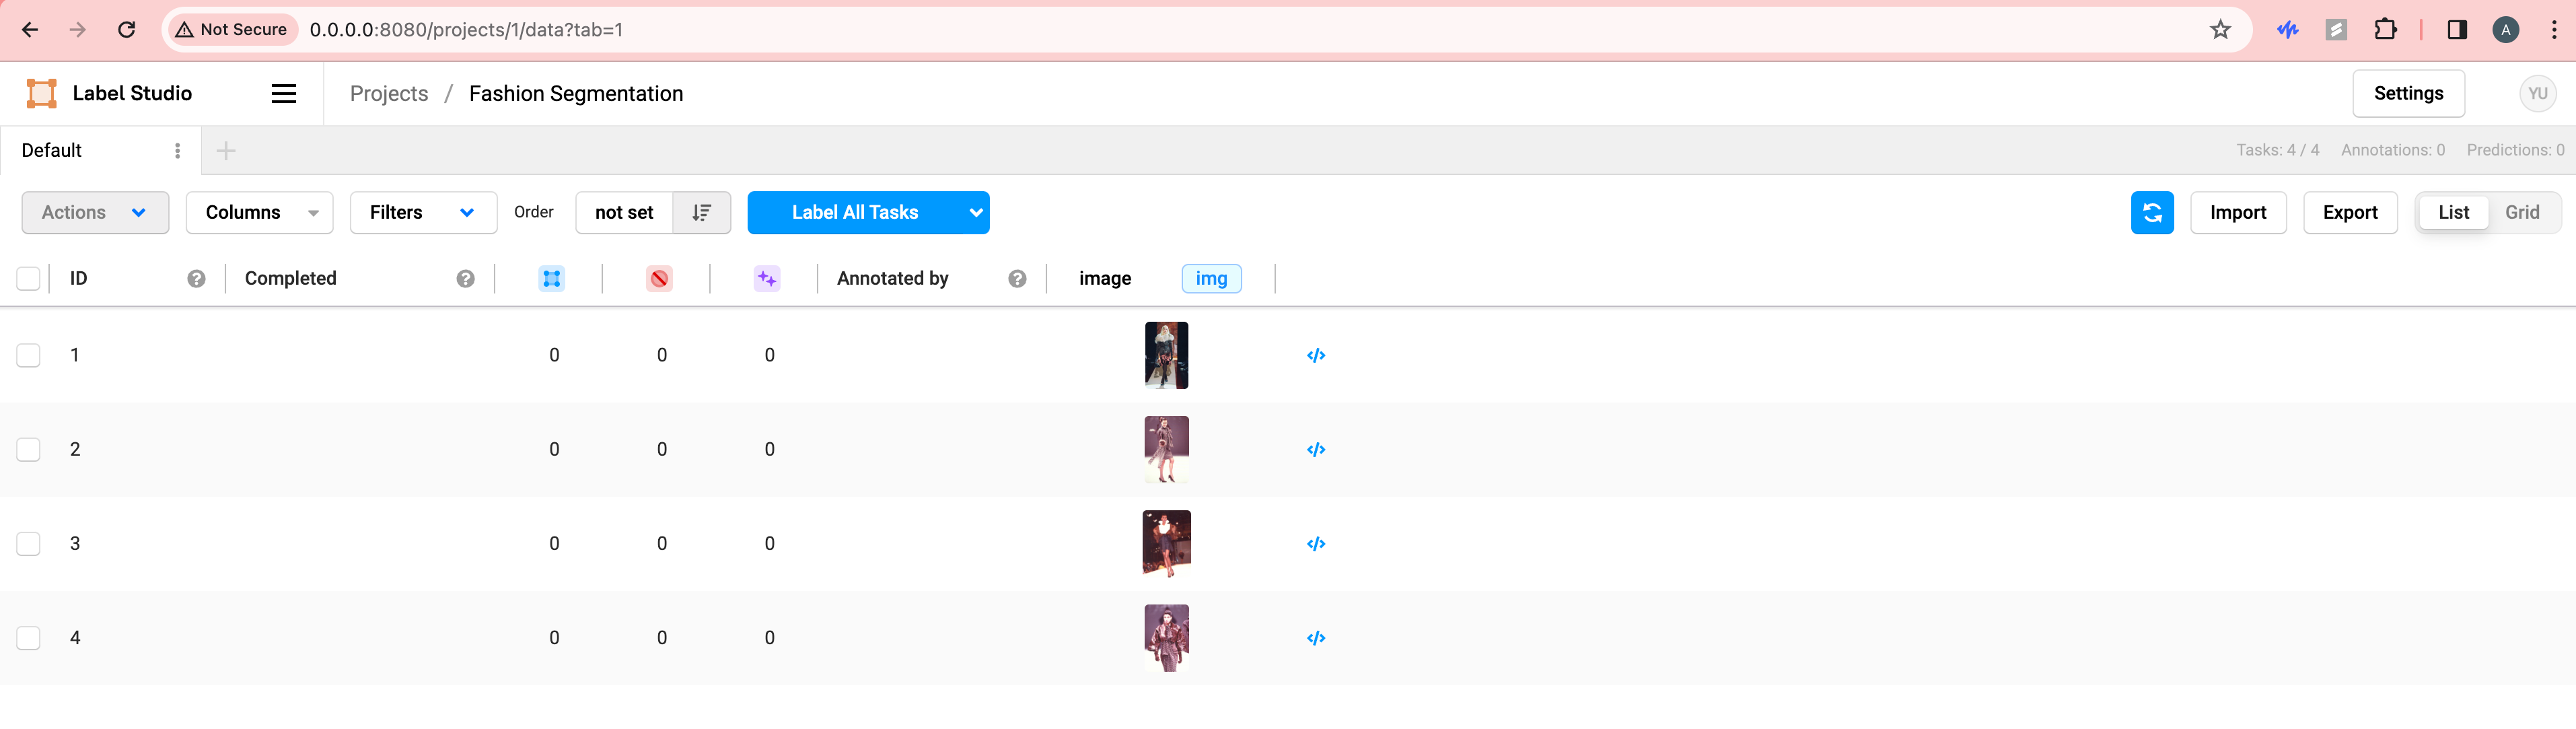Image resolution: width=2576 pixels, height=729 pixels.
Task: Open project Settings
Action: (2407, 94)
